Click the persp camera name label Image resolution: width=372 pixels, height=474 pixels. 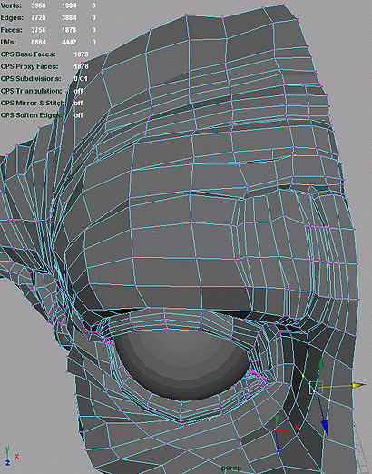(x=231, y=469)
